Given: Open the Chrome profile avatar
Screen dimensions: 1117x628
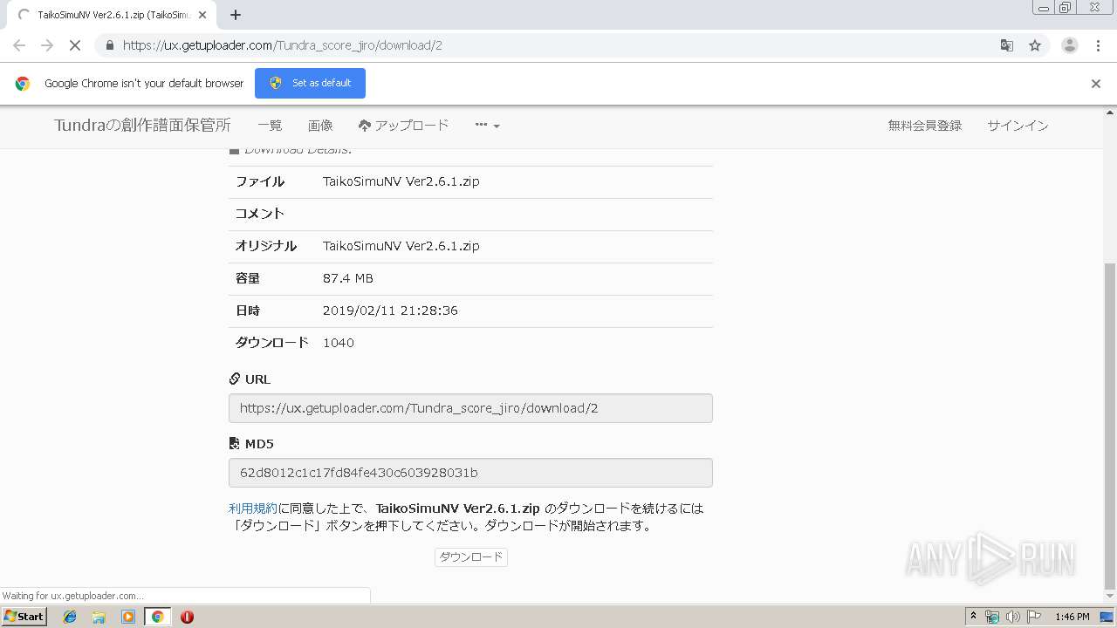Looking at the screenshot, I should pos(1069,45).
